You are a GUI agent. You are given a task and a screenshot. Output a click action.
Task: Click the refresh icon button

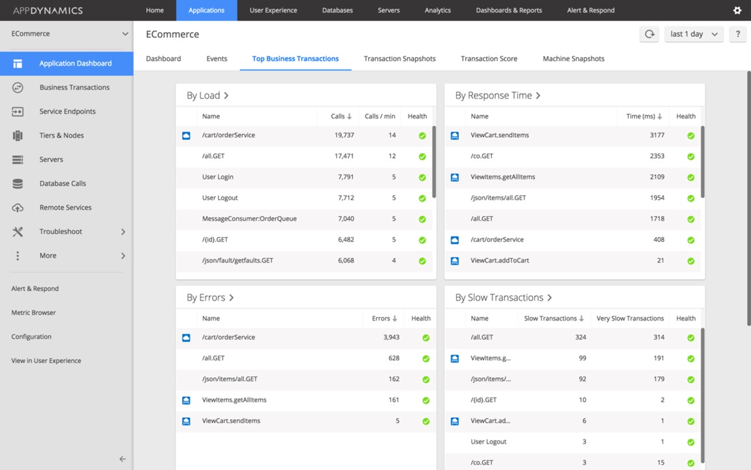point(649,34)
